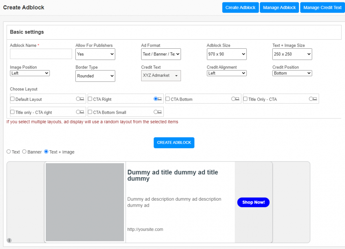Screen dimensions: 345x249
Task: Open the Image Position dropdown
Action: [30, 73]
